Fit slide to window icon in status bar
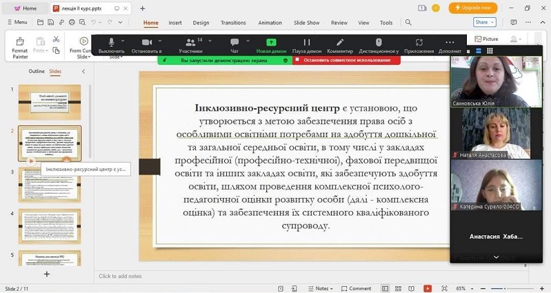Screen dimensions: 551x293 click(x=444, y=288)
